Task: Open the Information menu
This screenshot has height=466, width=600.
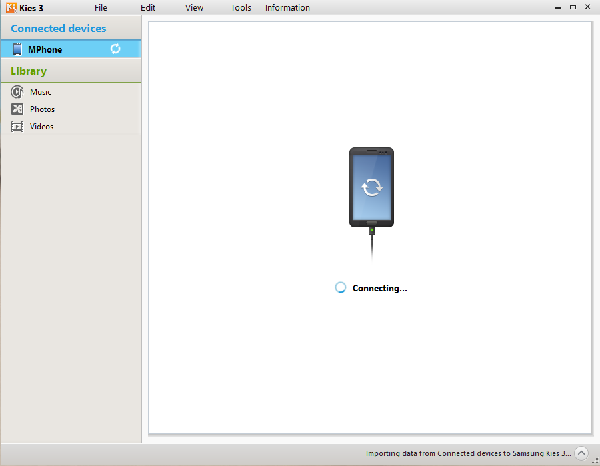Action: (x=287, y=8)
